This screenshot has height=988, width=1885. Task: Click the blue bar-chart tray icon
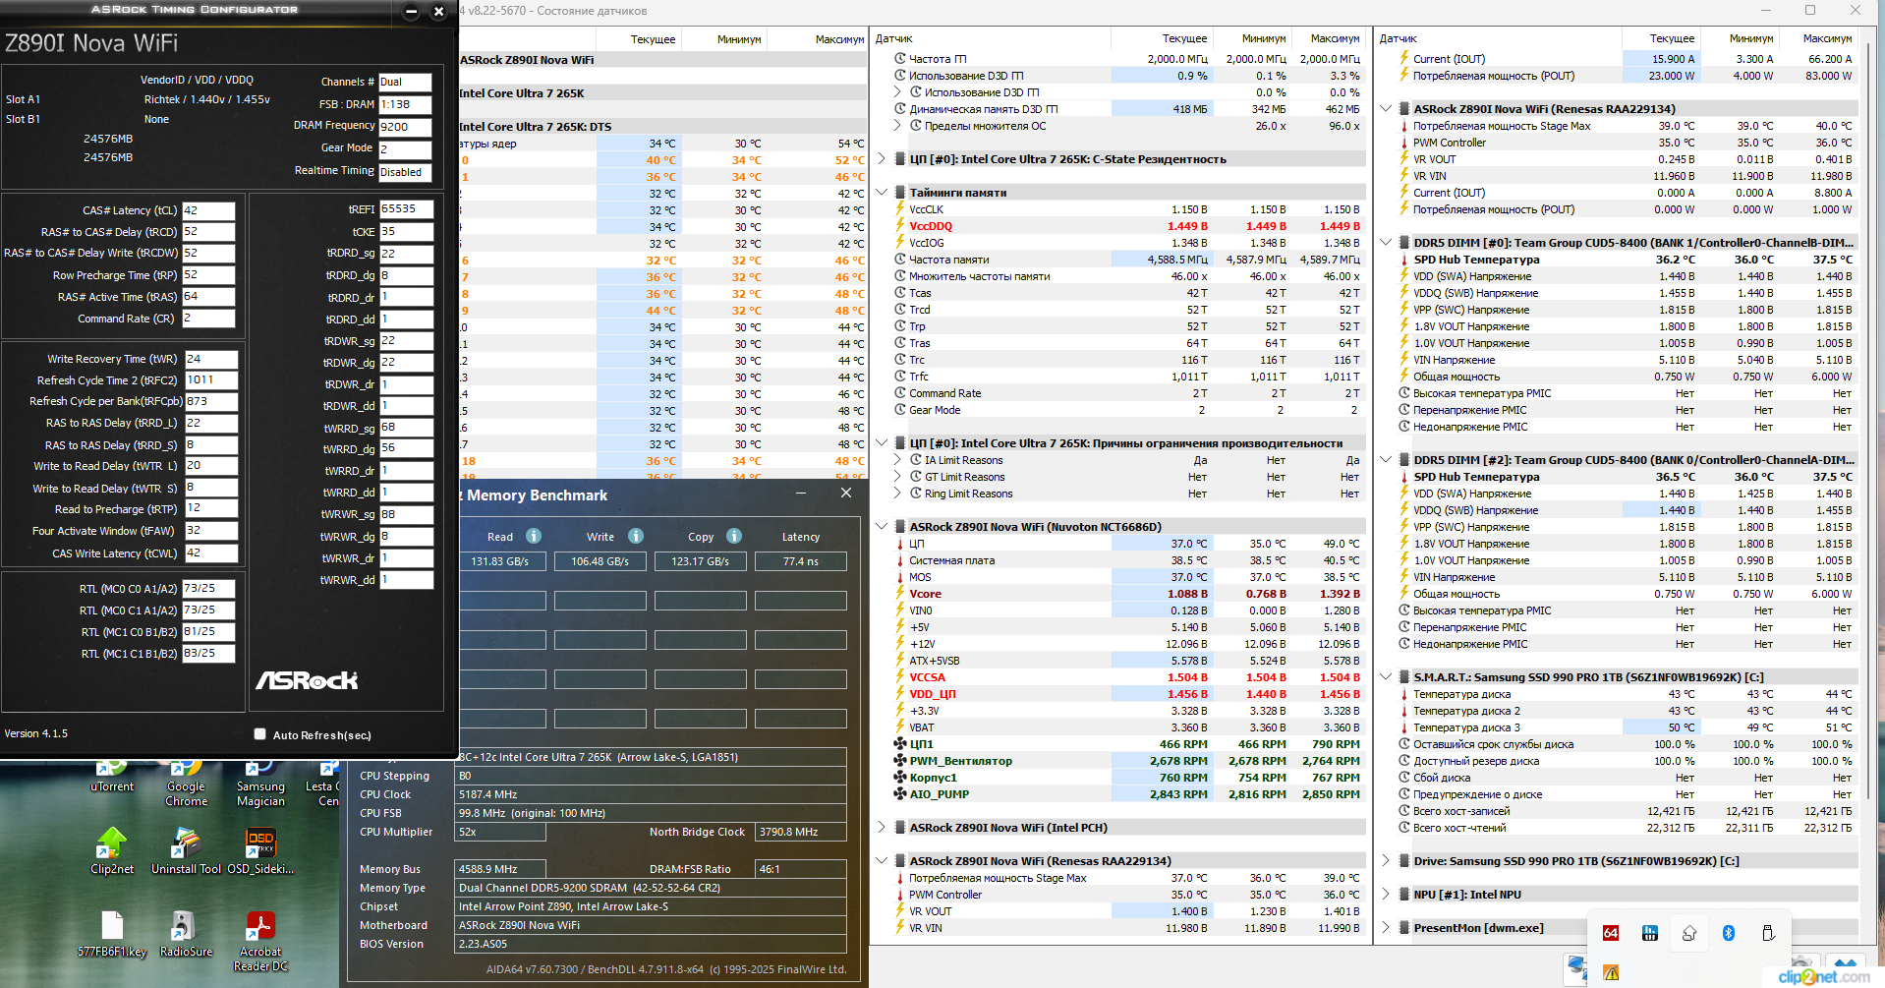tap(1650, 933)
